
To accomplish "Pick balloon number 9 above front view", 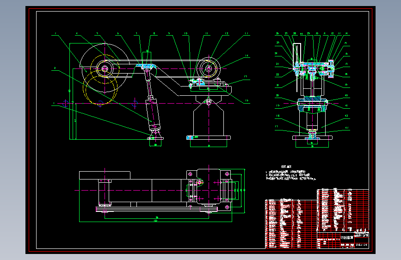I will 169,33.
